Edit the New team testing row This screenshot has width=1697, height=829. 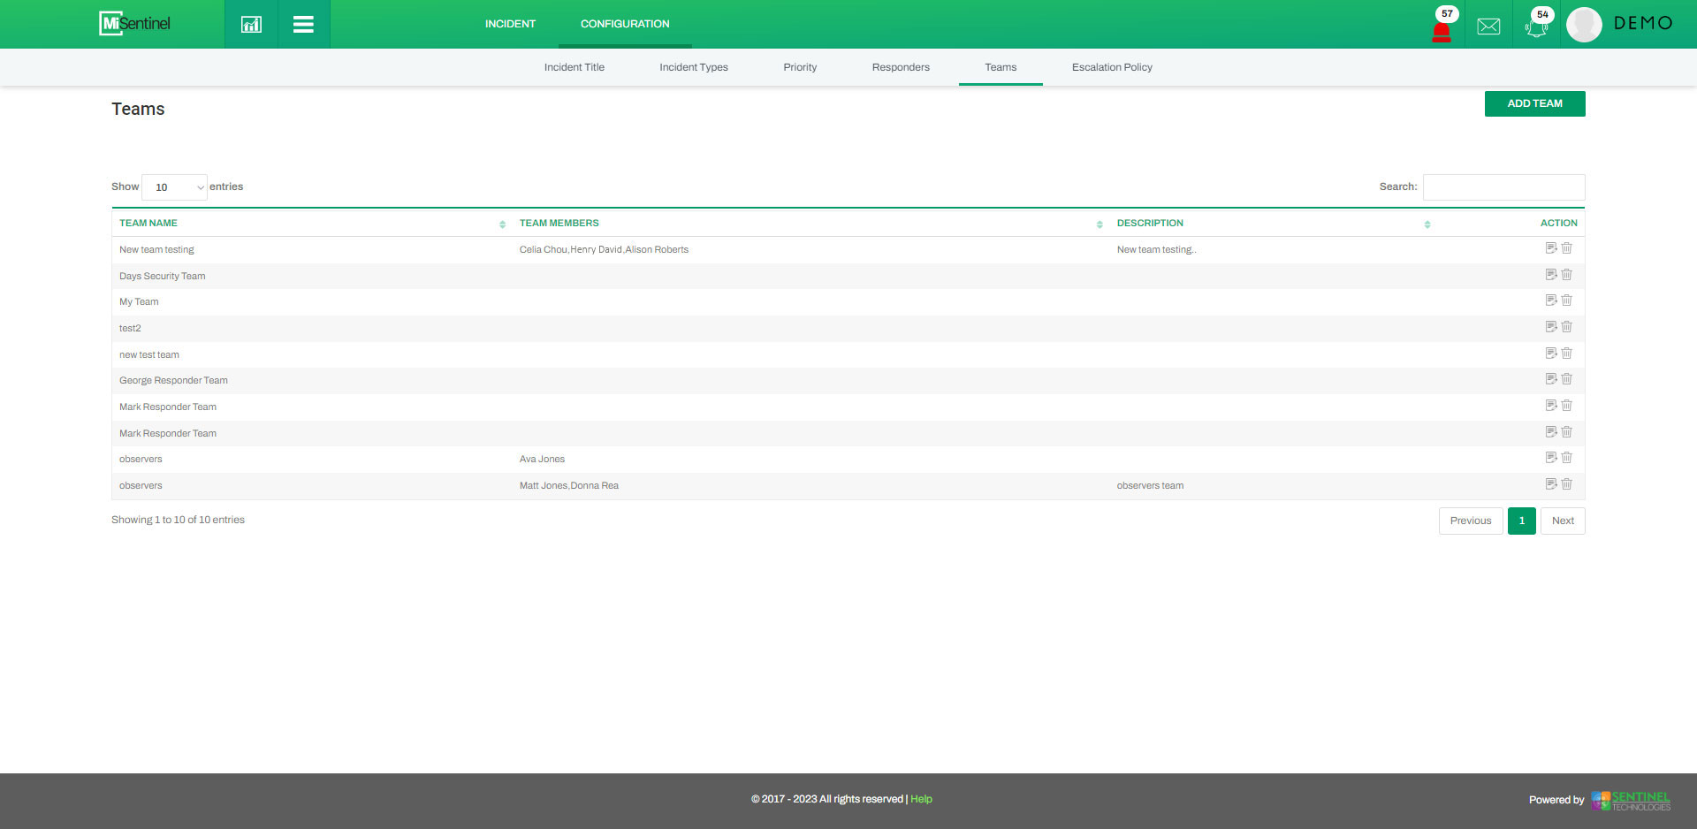coord(1550,248)
